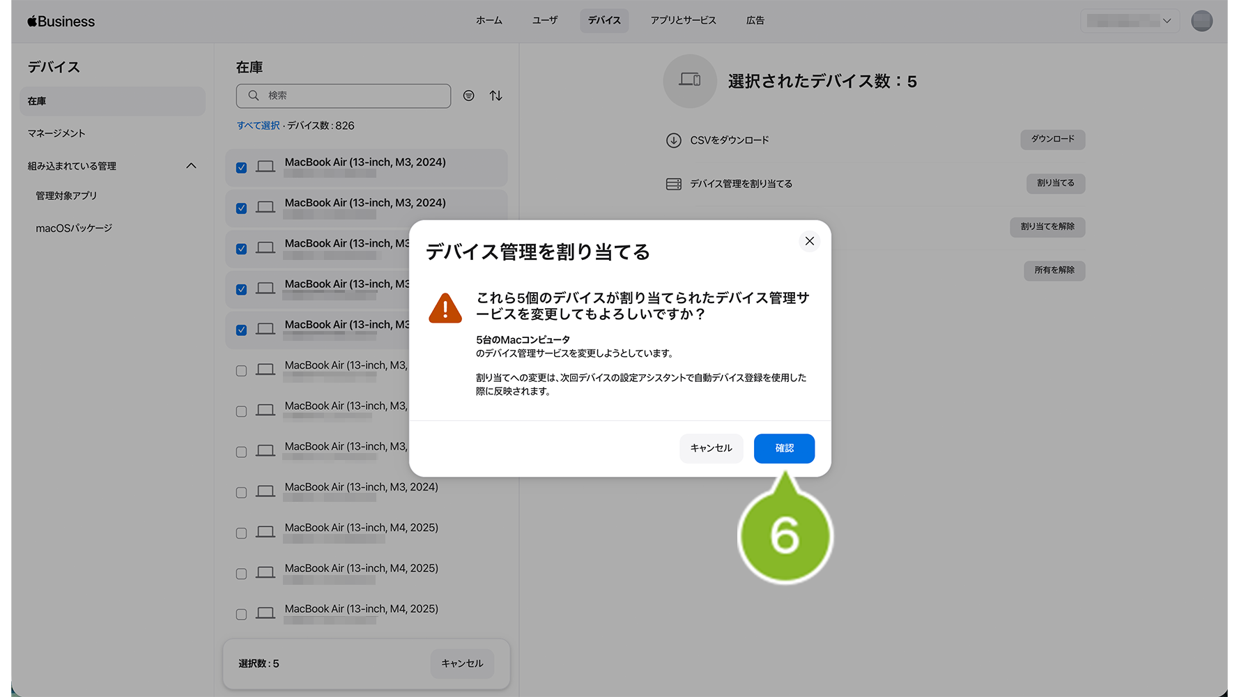
Task: Click the デバイス管理を割り当てる server icon
Action: [673, 184]
